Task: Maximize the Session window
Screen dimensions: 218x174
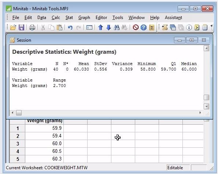Action: click(192, 40)
